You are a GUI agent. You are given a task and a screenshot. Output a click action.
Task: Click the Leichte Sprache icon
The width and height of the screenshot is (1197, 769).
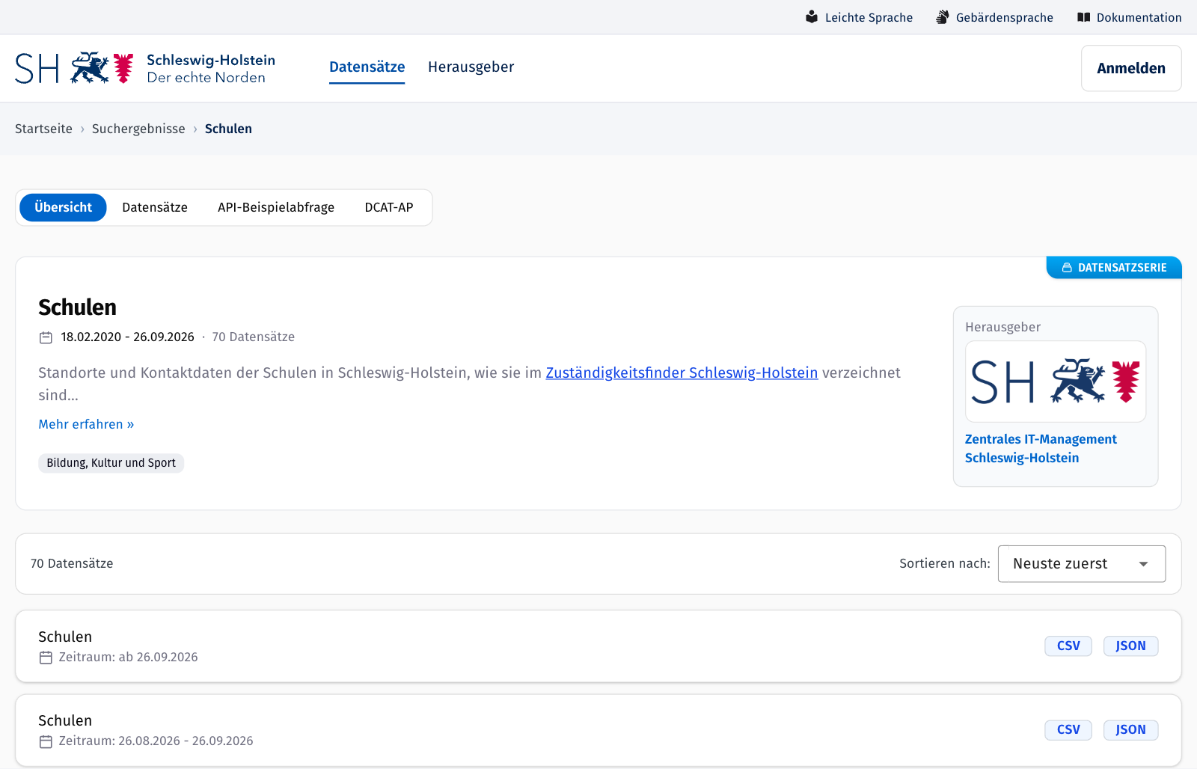point(812,17)
